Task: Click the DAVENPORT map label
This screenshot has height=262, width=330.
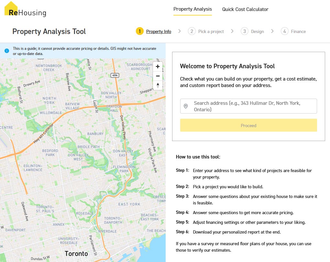Action: point(16,230)
